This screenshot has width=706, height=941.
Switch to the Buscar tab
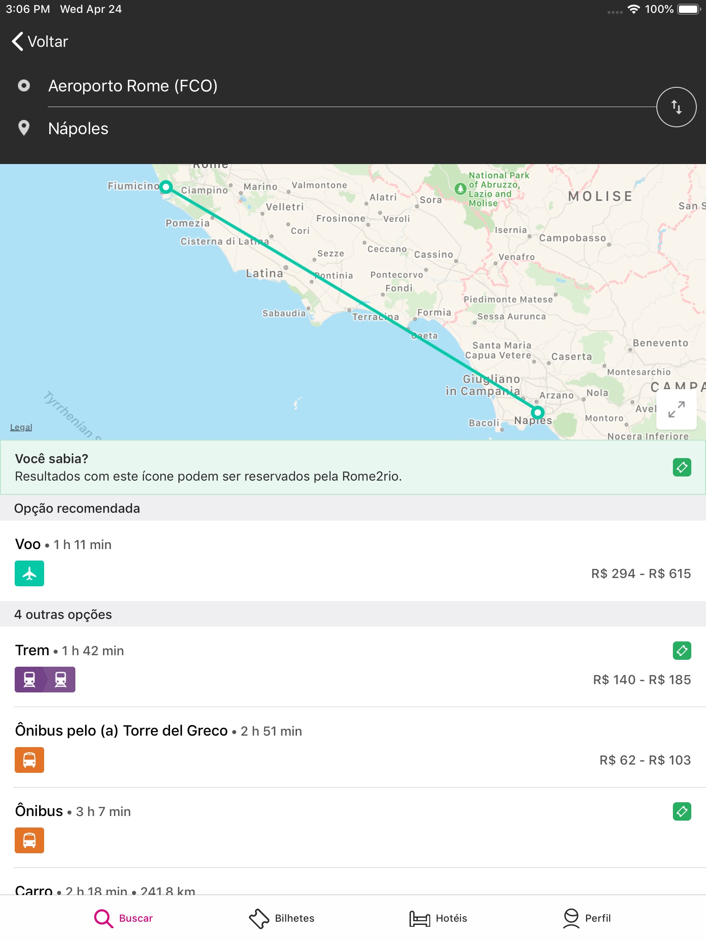(x=123, y=918)
